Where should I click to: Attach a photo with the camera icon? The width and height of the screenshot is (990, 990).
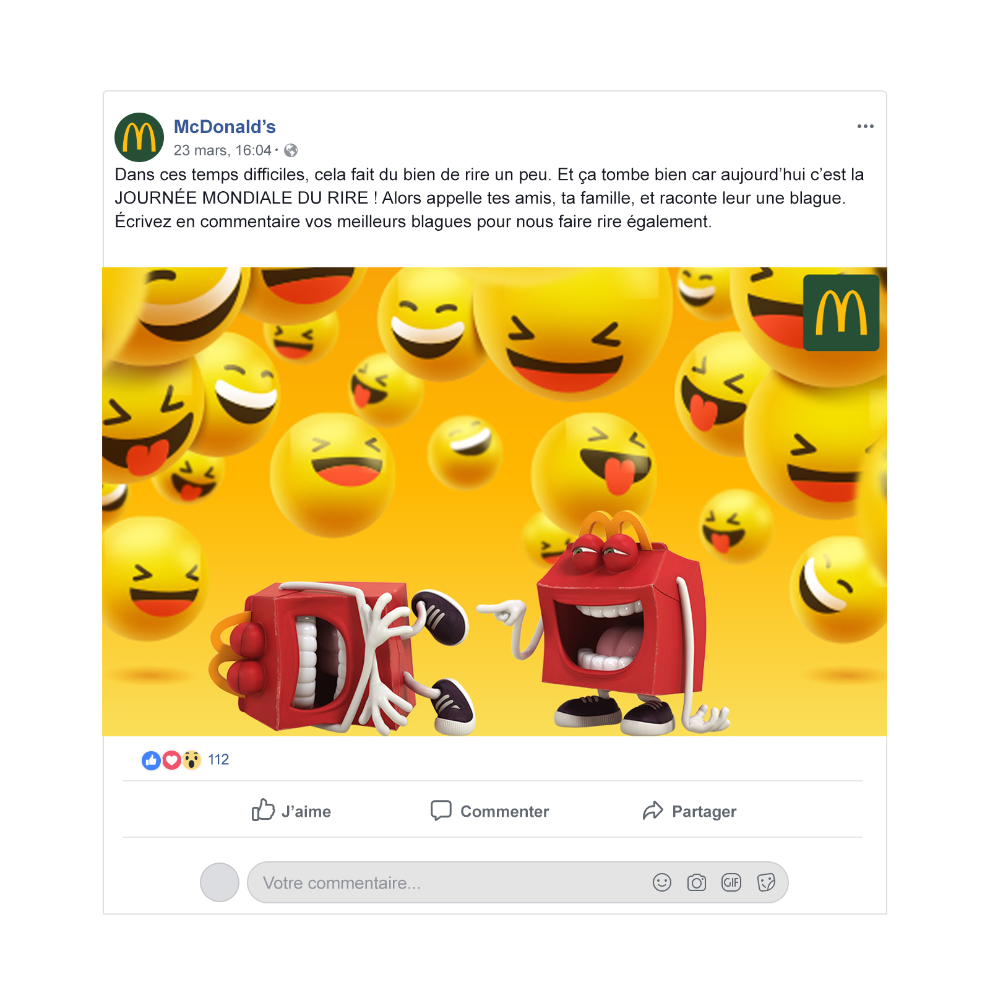tap(697, 882)
